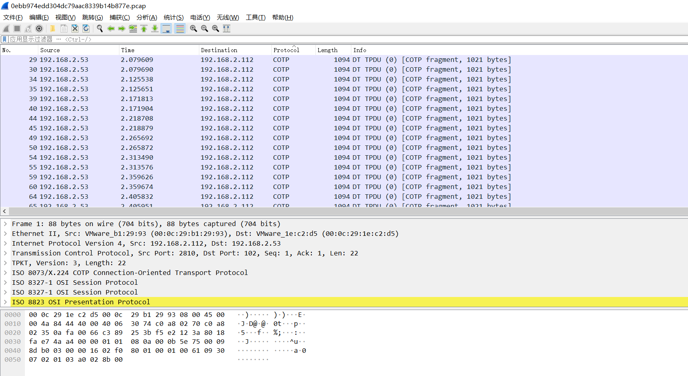Open the filter bookmarks dropdown
The image size is (688, 376).
(4, 39)
